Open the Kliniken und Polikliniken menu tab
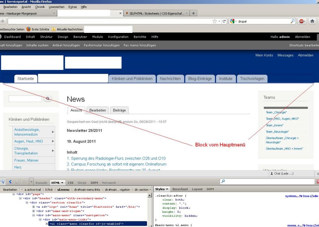 pyautogui.click(x=132, y=79)
